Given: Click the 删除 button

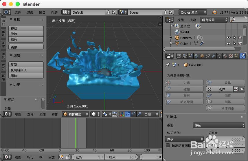Looking at the screenshot, I should coord(26,76).
